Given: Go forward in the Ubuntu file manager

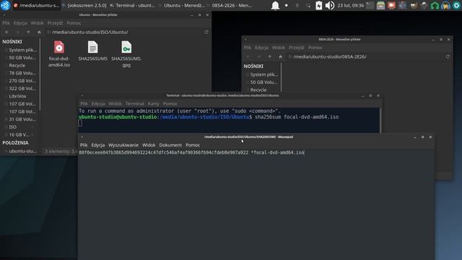Looking at the screenshot, I should click(17, 32).
